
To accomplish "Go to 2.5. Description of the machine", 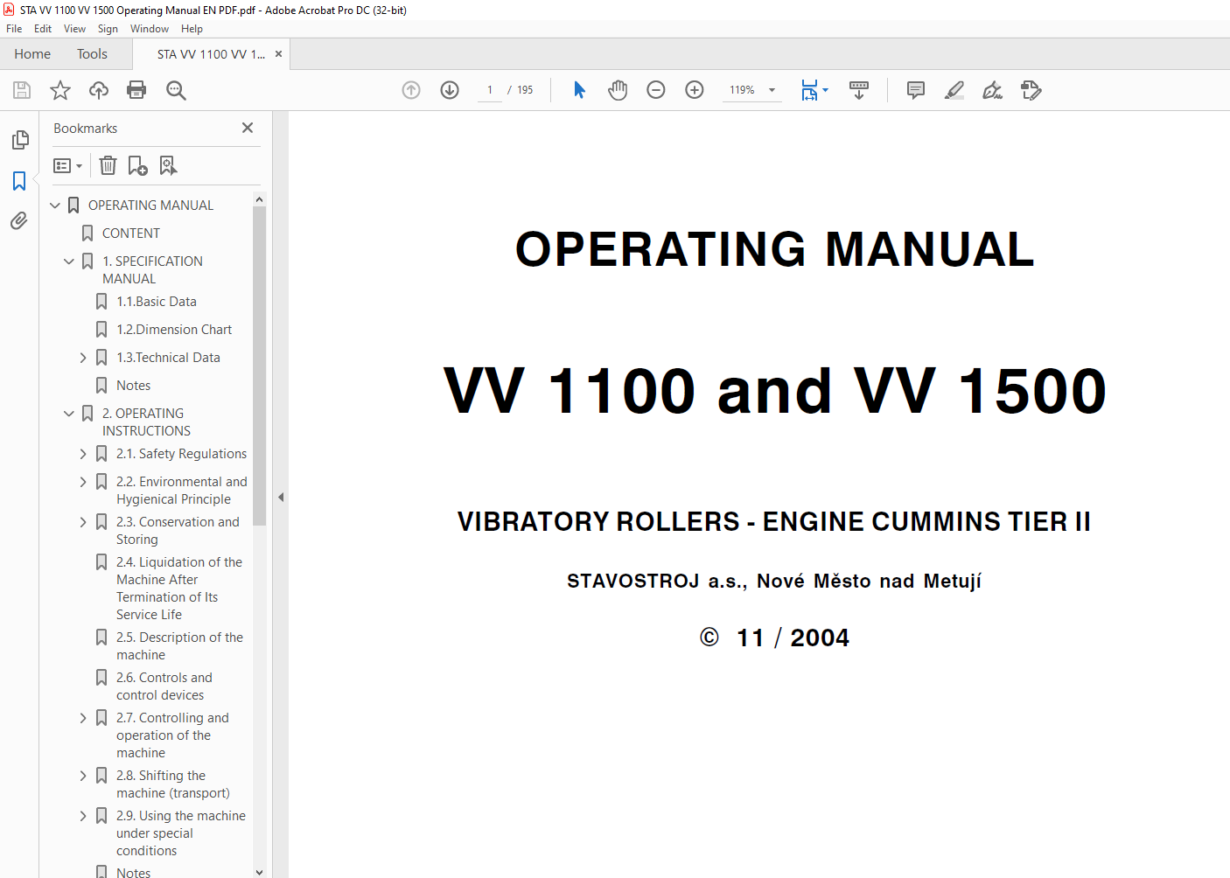I will pos(180,646).
